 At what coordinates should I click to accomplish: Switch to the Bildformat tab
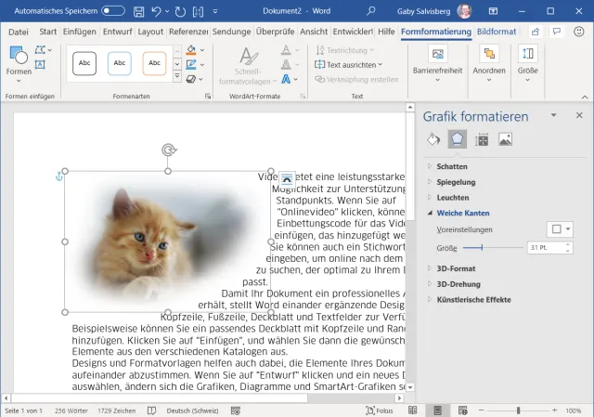(x=497, y=32)
